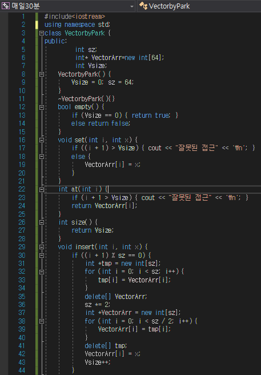Open the 매일30분 project scope dropdown
The width and height of the screenshot is (261, 375).
(68, 6)
